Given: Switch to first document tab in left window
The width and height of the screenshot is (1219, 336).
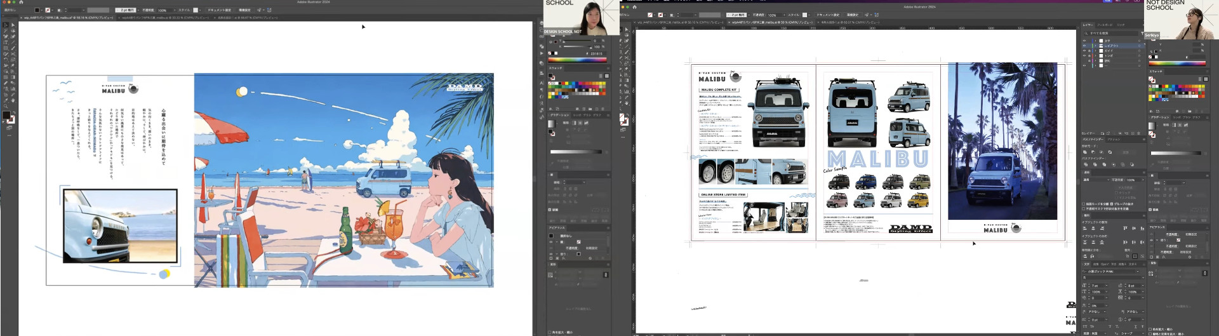Looking at the screenshot, I should click(67, 18).
